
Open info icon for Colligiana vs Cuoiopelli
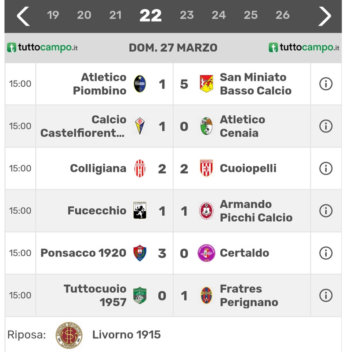tap(326, 169)
